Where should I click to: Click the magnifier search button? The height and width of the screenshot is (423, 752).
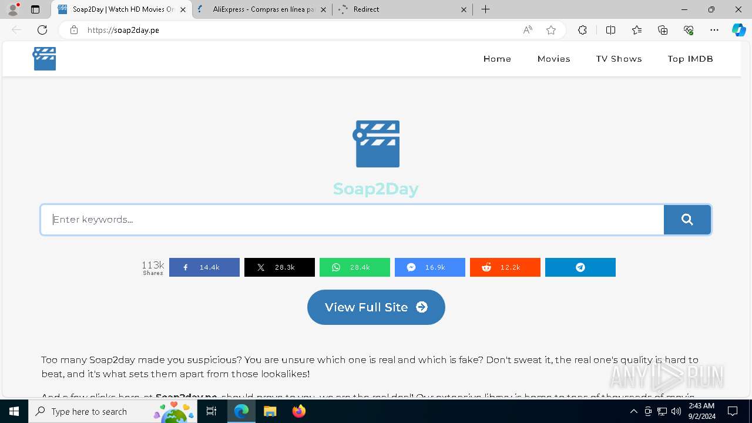[x=687, y=220]
